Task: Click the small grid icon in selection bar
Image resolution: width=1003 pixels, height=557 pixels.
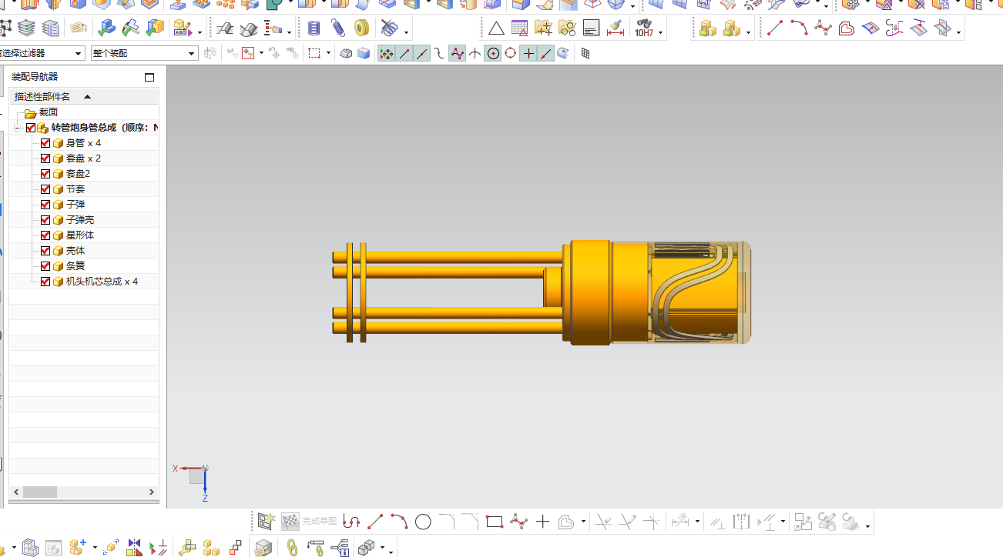Action: click(x=585, y=54)
